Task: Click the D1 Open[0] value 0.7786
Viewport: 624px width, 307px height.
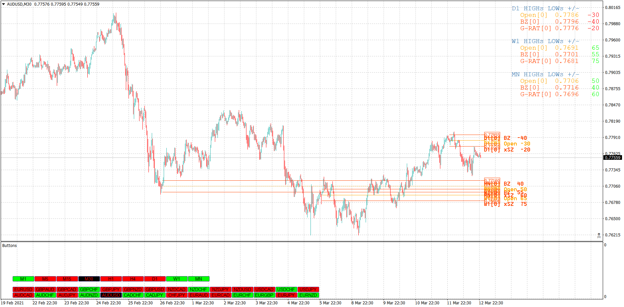Action: click(567, 15)
